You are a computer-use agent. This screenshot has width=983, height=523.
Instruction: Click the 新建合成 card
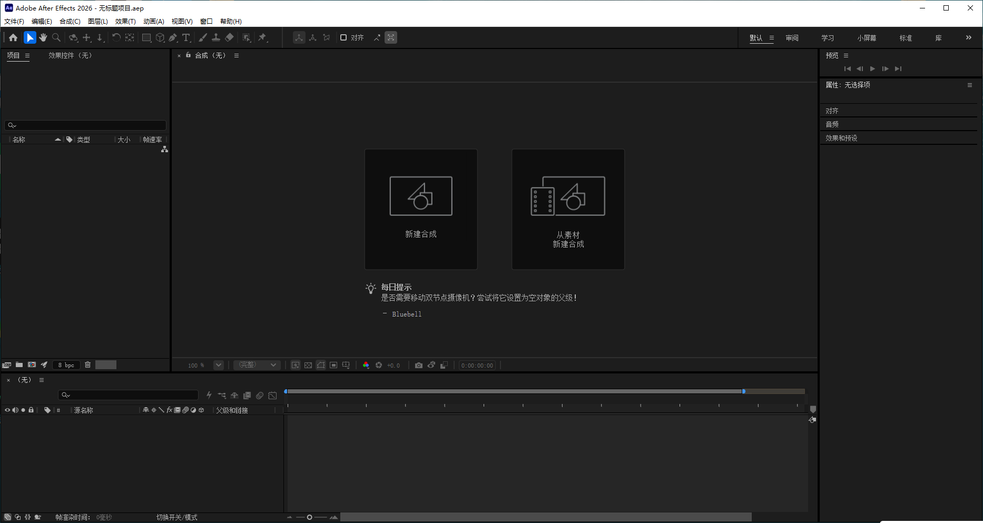click(x=421, y=209)
